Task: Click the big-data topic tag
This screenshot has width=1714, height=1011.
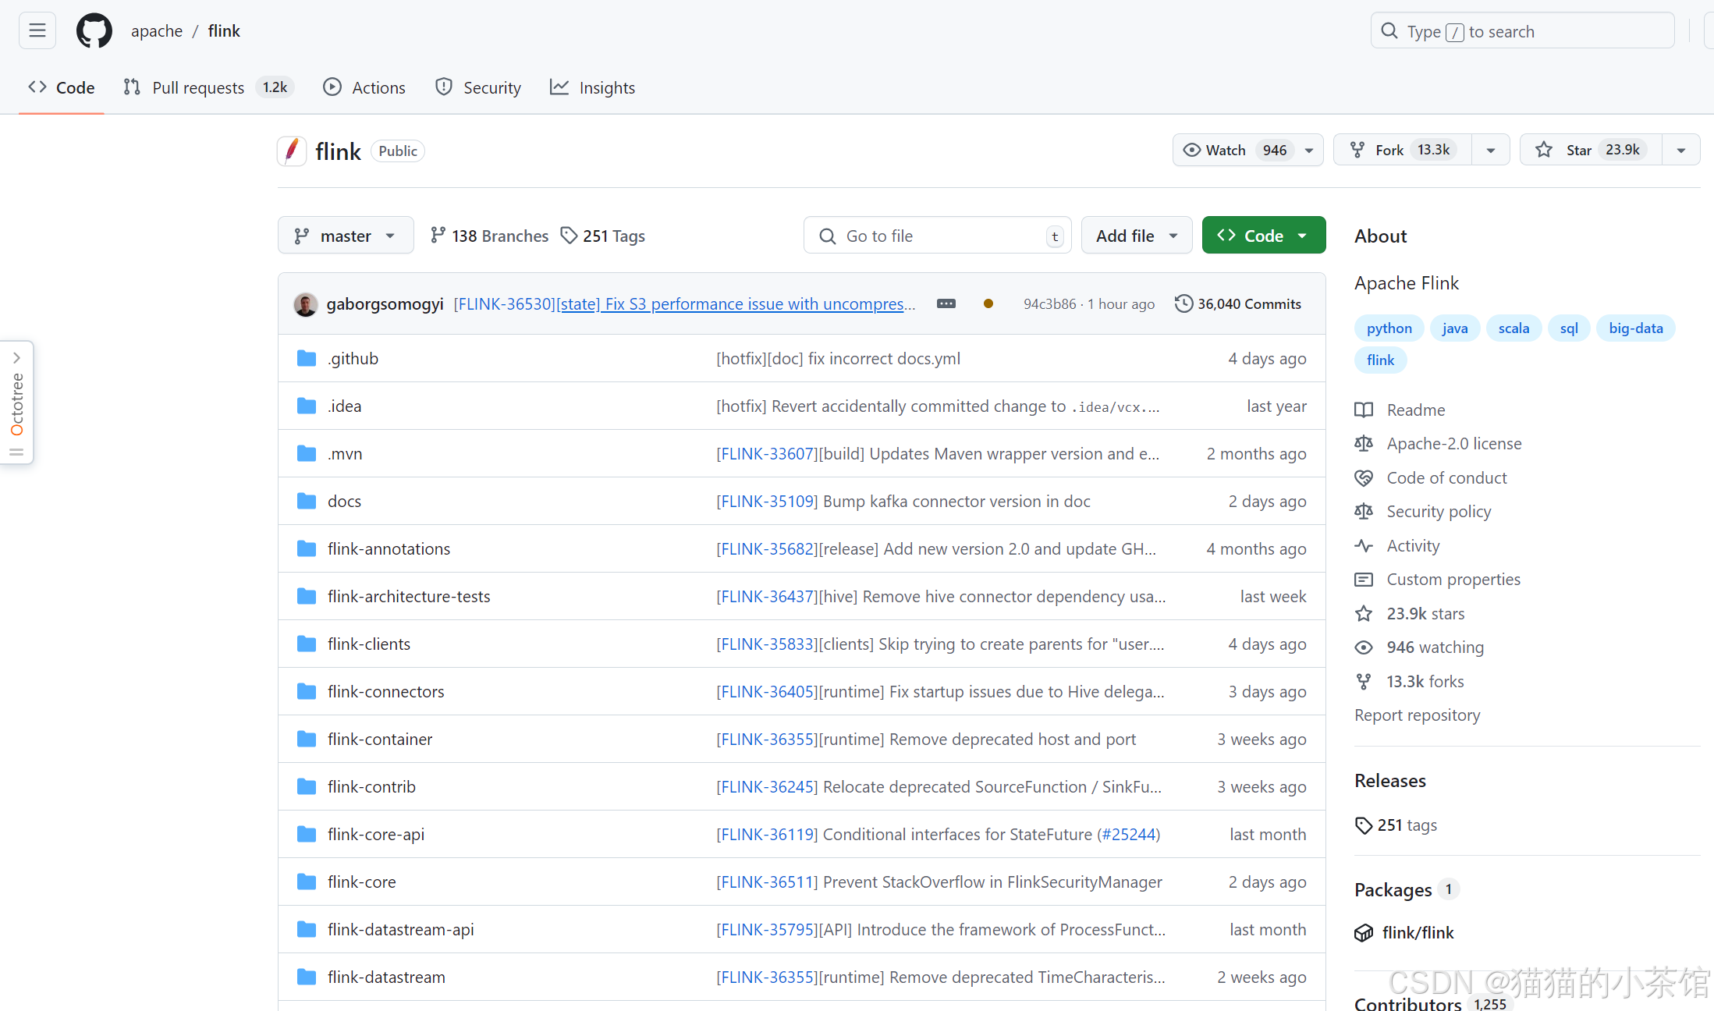Action: pos(1636,328)
